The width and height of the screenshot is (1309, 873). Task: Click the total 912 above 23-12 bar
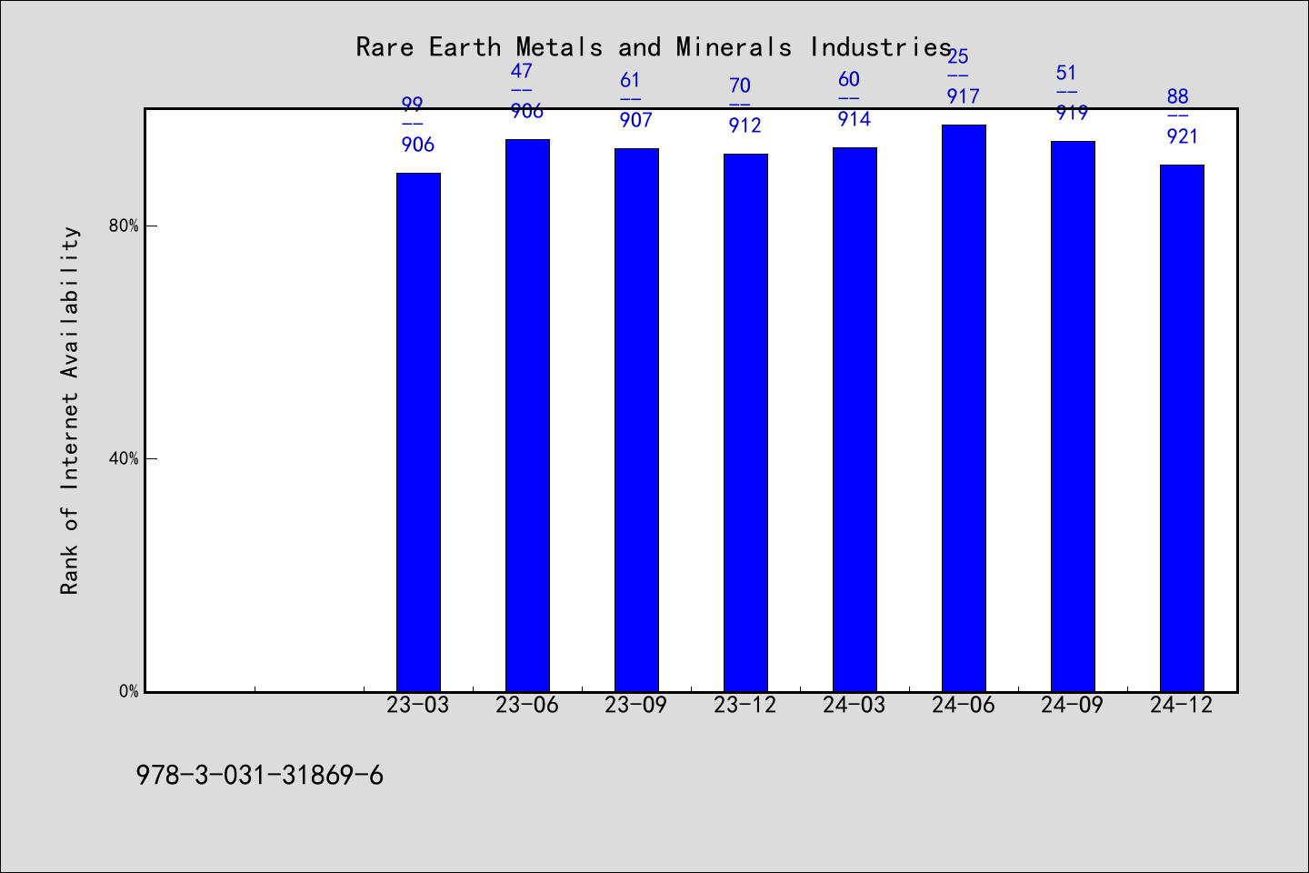tap(745, 125)
